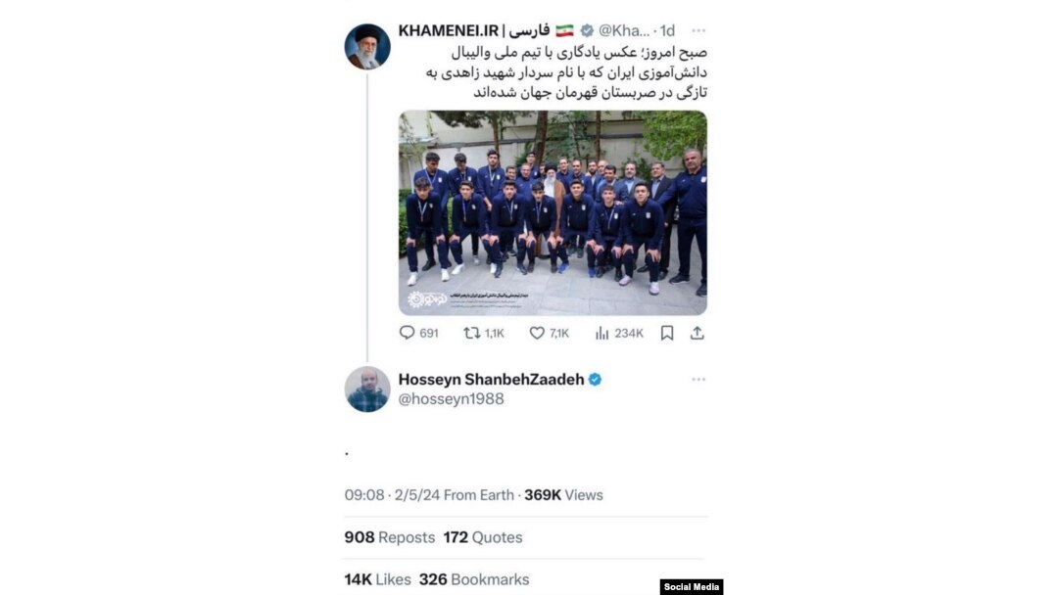View the 908 Reposts list
This screenshot has height=595, width=1058.
(389, 537)
